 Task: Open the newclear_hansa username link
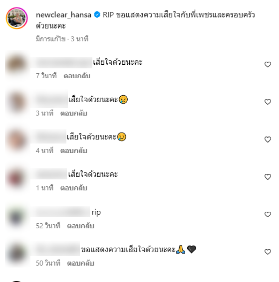(x=63, y=15)
